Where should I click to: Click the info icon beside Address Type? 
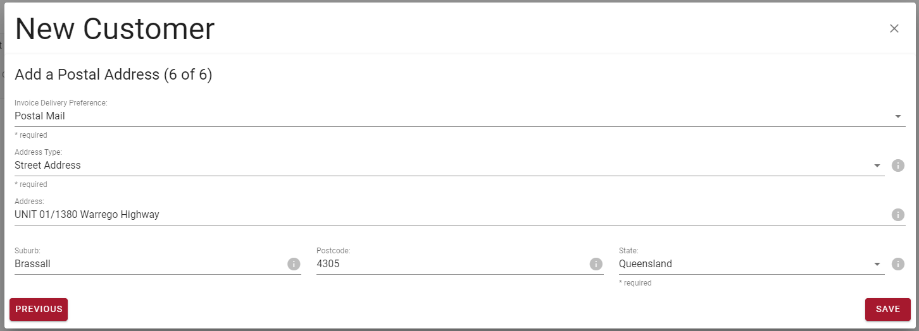coord(897,165)
